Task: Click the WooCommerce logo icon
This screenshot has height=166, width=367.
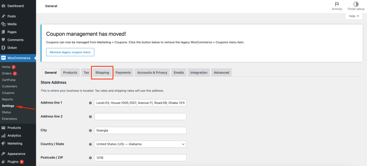Action: tap(4, 58)
